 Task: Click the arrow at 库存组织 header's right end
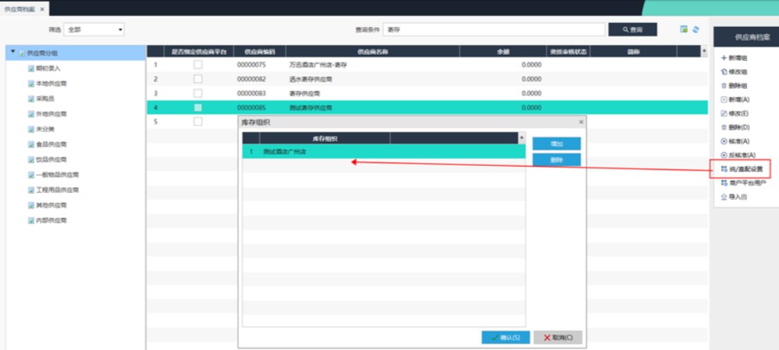click(x=522, y=139)
